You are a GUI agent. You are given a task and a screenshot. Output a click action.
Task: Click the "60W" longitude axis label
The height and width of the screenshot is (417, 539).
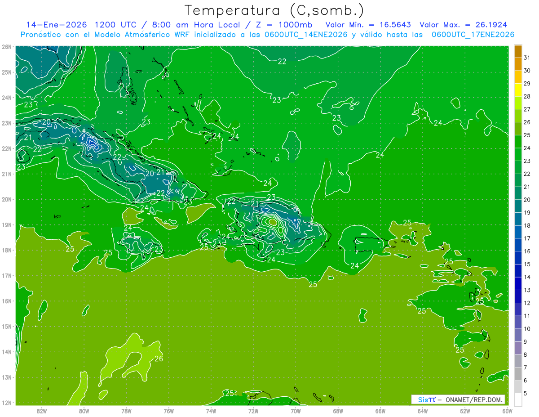(x=507, y=411)
